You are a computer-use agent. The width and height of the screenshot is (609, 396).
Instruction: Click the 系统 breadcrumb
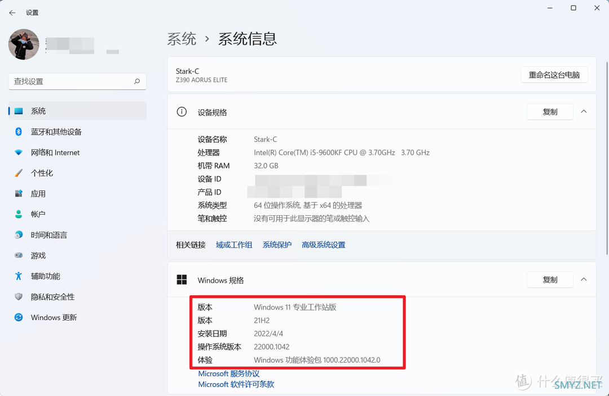(x=182, y=39)
